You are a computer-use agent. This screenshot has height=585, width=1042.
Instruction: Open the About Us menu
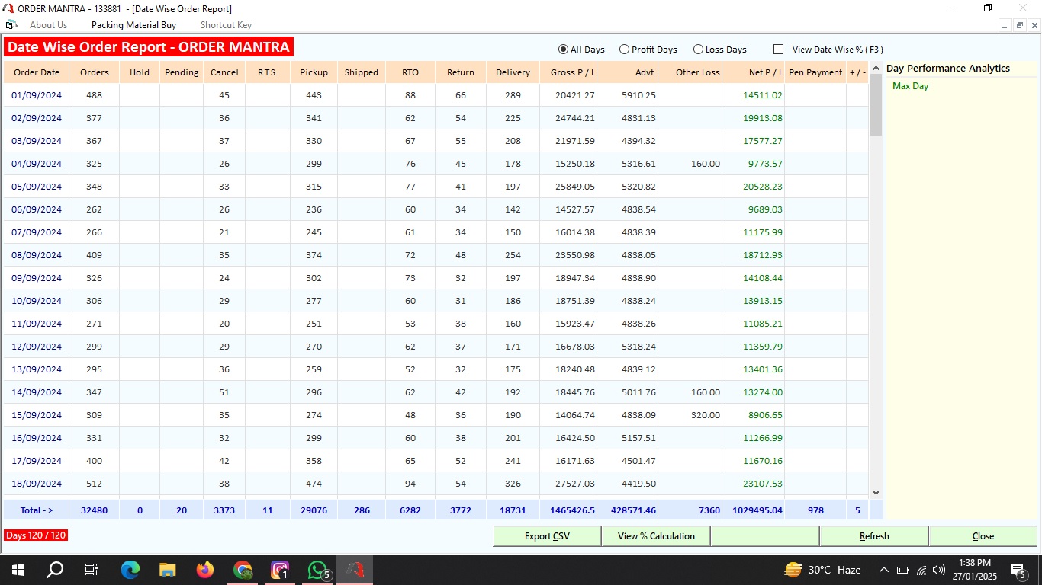click(49, 25)
